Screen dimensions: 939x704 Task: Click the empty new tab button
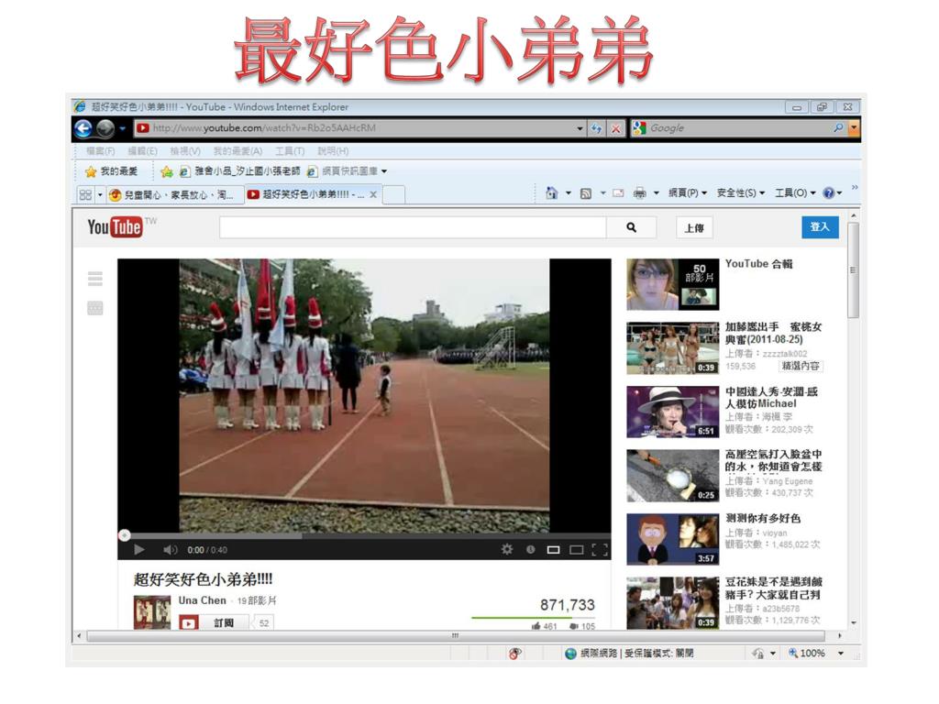click(393, 194)
